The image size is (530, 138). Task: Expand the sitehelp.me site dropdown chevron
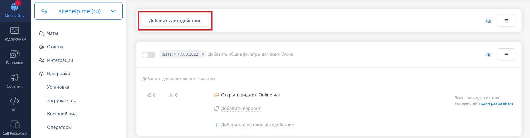point(113,11)
